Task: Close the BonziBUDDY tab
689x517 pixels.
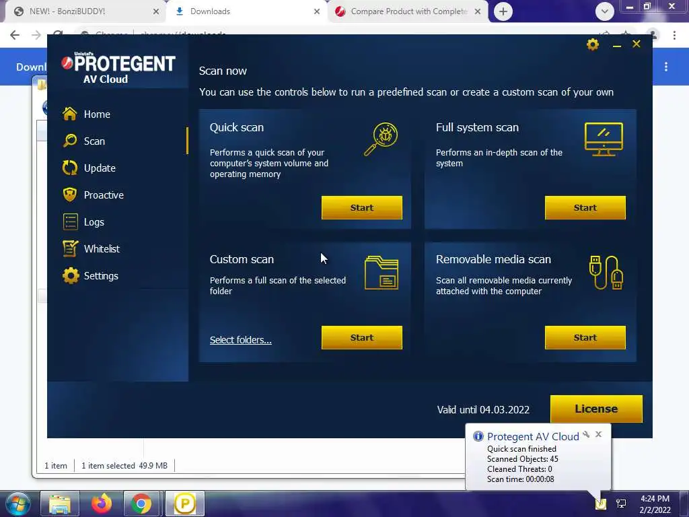Action: coord(156,12)
